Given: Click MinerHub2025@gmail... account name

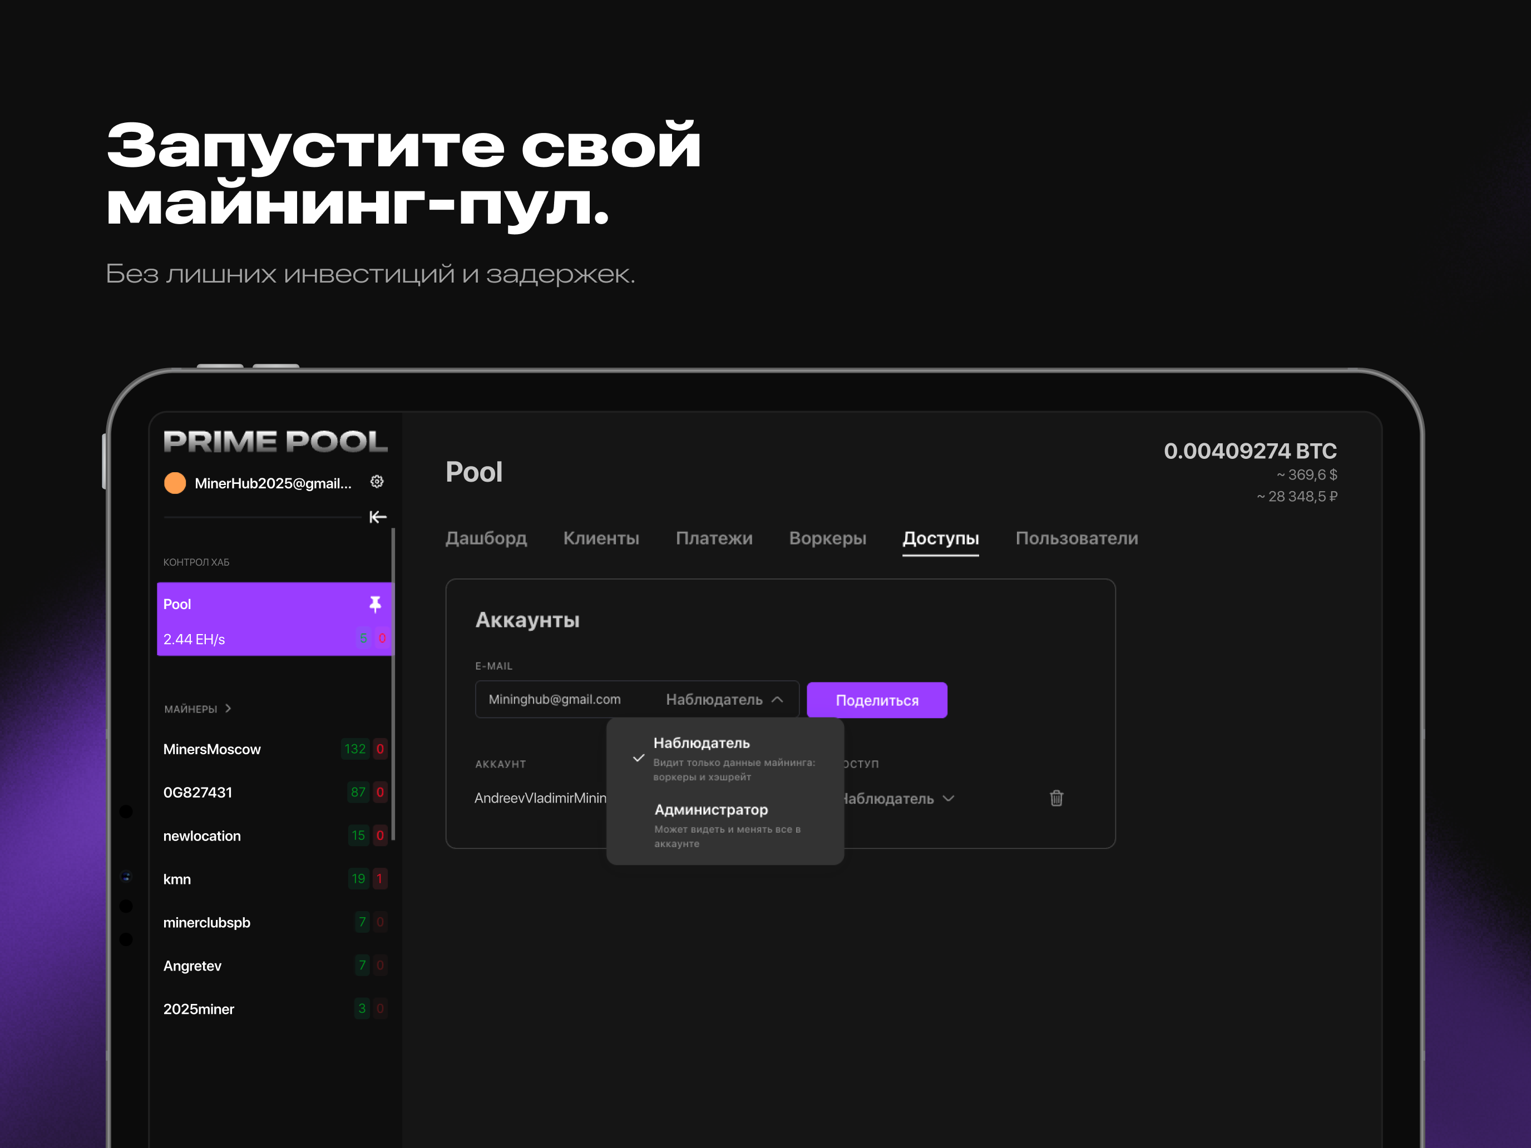Looking at the screenshot, I should click(273, 483).
